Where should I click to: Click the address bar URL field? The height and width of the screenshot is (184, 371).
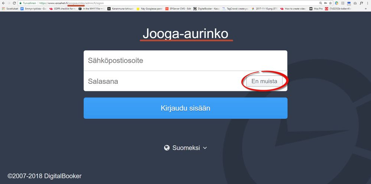tap(175, 3)
